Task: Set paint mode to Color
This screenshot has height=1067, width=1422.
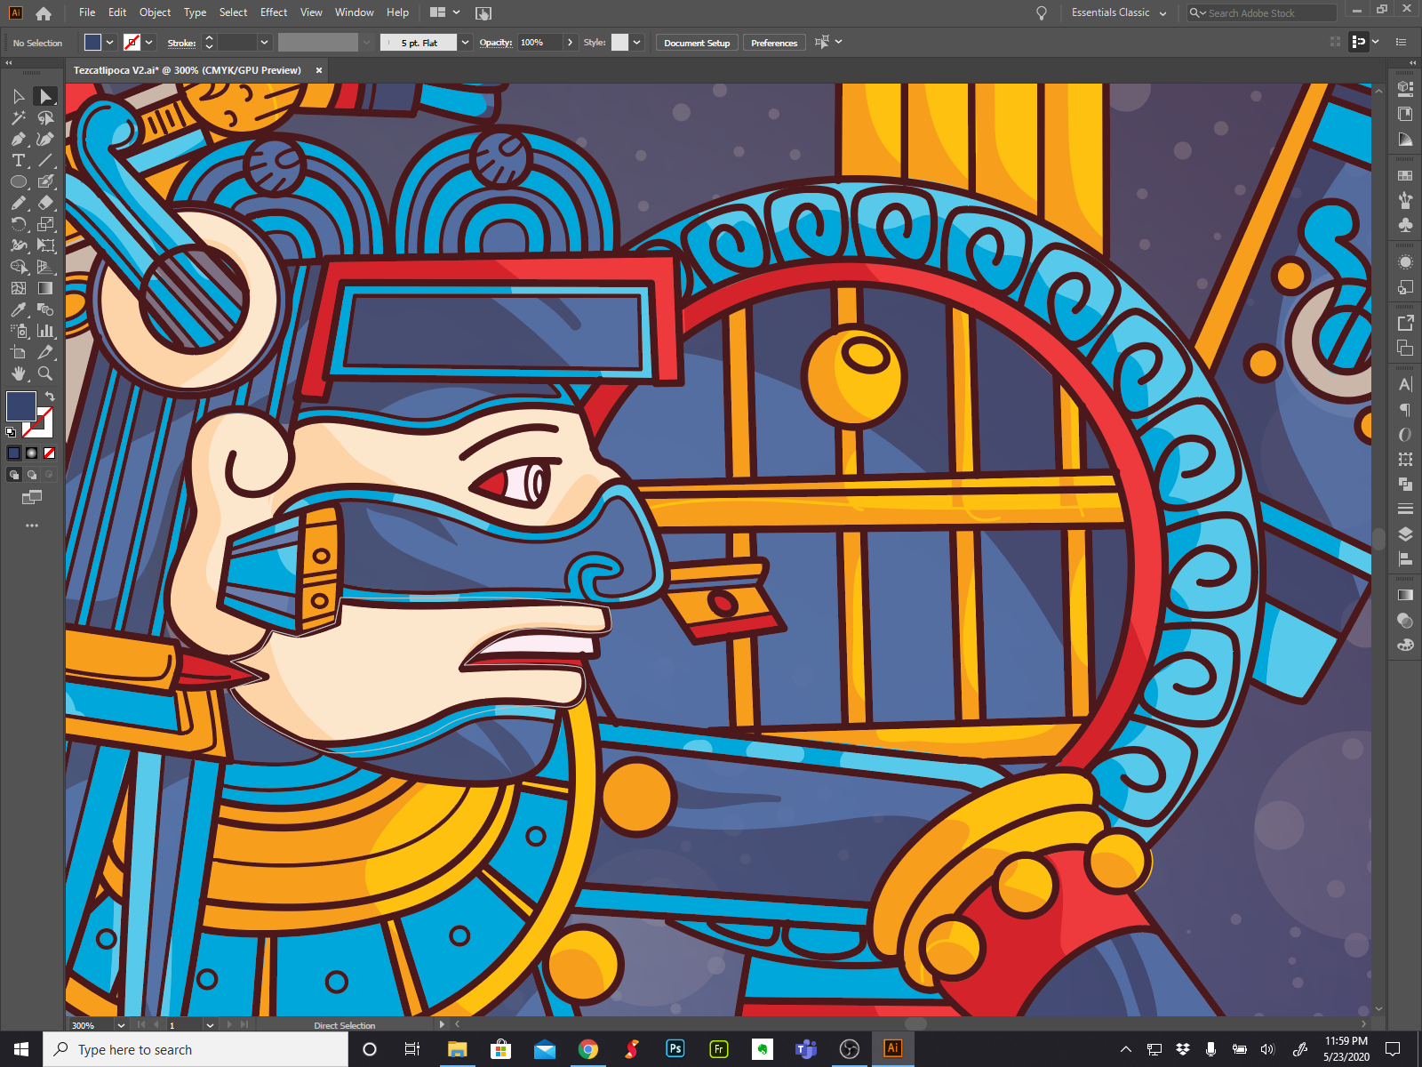Action: tap(13, 453)
